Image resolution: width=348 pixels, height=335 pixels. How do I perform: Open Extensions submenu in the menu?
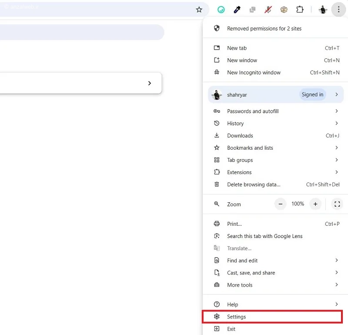click(275, 172)
